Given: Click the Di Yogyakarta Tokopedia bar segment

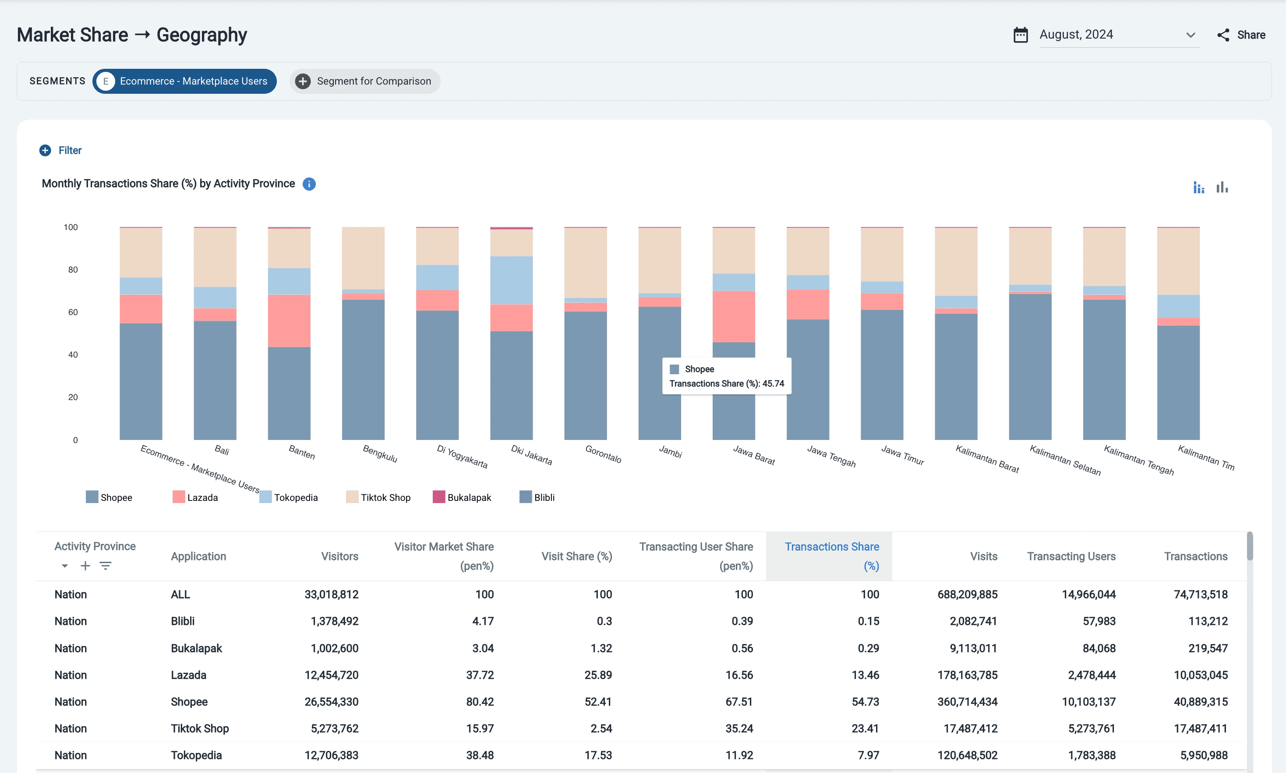Looking at the screenshot, I should [x=437, y=278].
